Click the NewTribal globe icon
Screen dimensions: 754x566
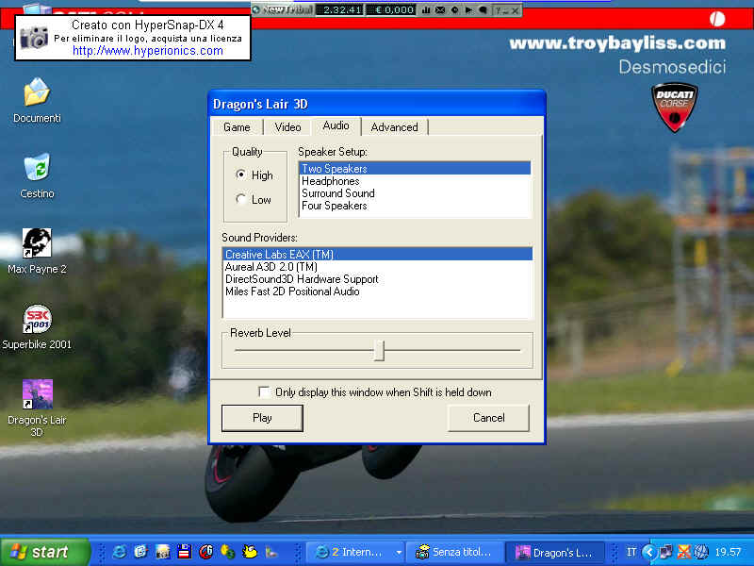[255, 9]
